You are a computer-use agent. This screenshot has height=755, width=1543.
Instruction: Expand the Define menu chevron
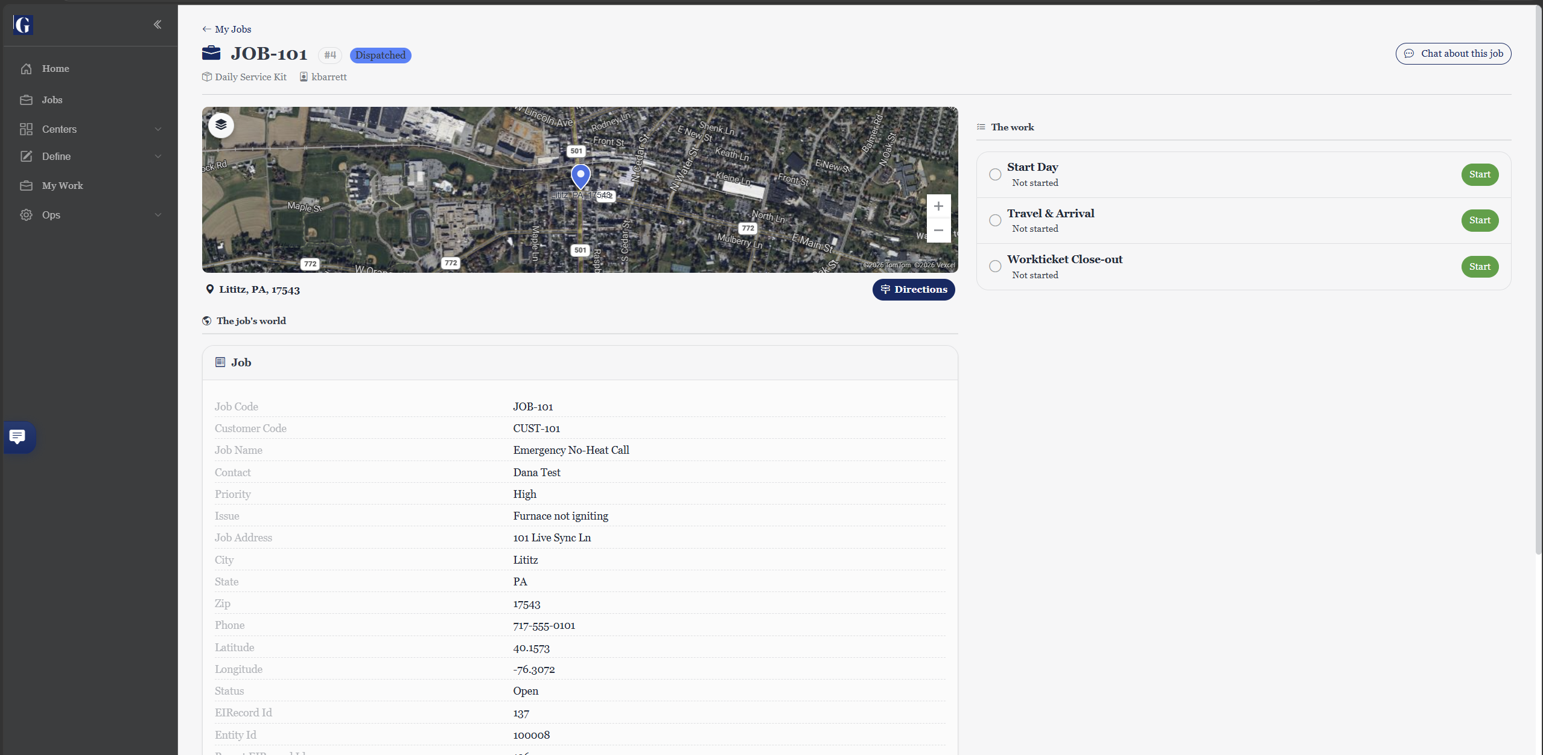coord(158,156)
